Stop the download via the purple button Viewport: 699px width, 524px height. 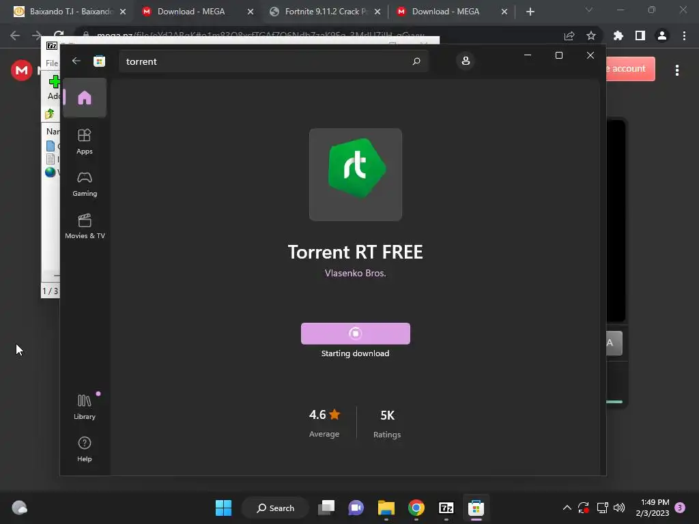tap(355, 333)
